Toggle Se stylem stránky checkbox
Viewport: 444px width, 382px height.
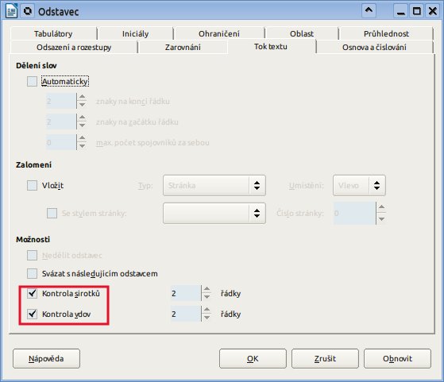[x=52, y=213]
